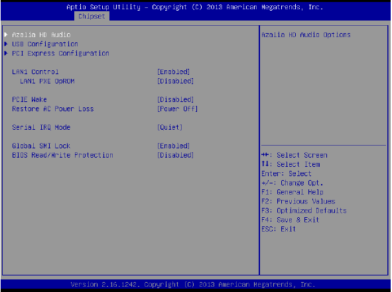This screenshot has height=292, width=392.
Task: Change BIOS Read/Write Protection Disabled value
Action: point(175,155)
